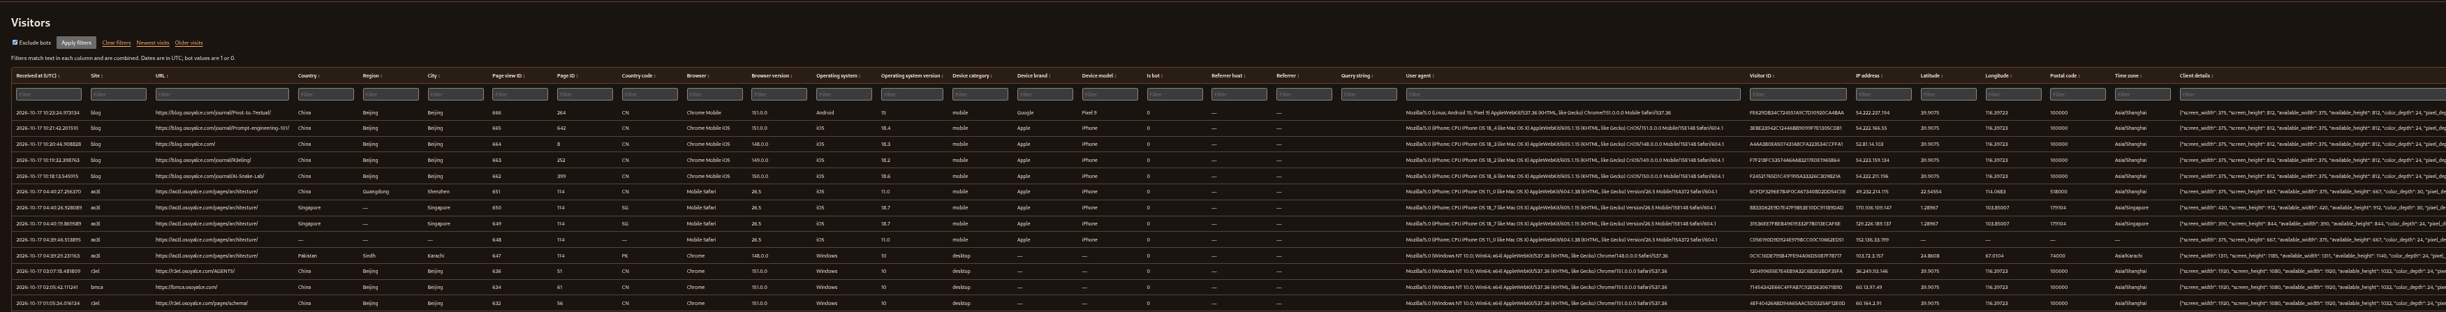Click the Pivot-to-Textual journal URL cell
2446x312 pixels.
pyautogui.click(x=213, y=113)
